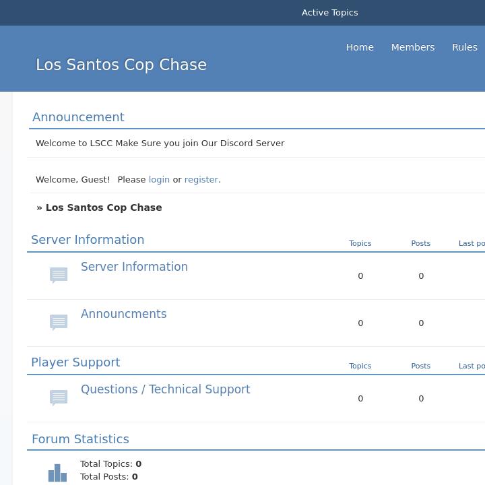
Task: Click the forum icon beside Server Information board
Action: point(59,275)
